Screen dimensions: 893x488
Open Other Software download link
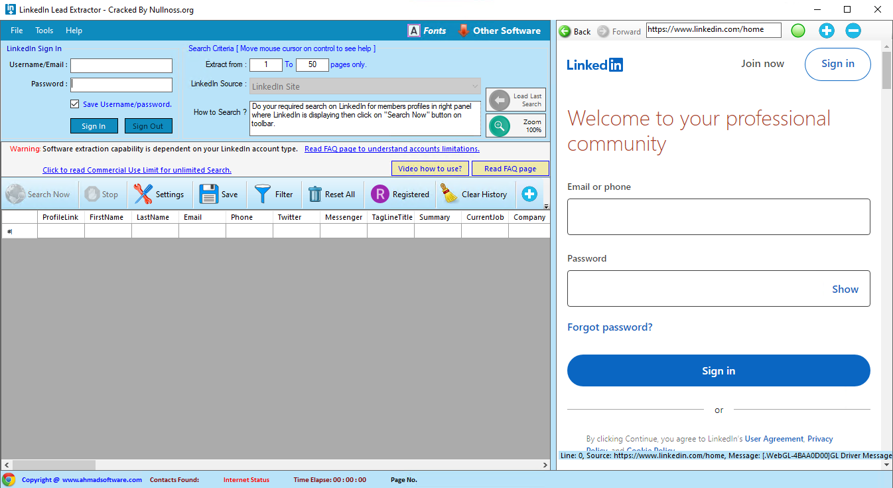tap(499, 31)
